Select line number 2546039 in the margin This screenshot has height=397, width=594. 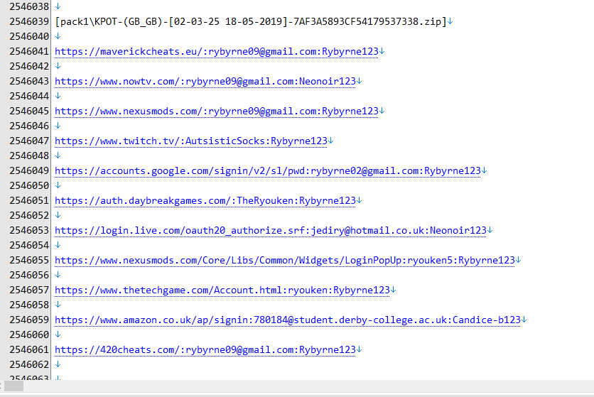29,21
